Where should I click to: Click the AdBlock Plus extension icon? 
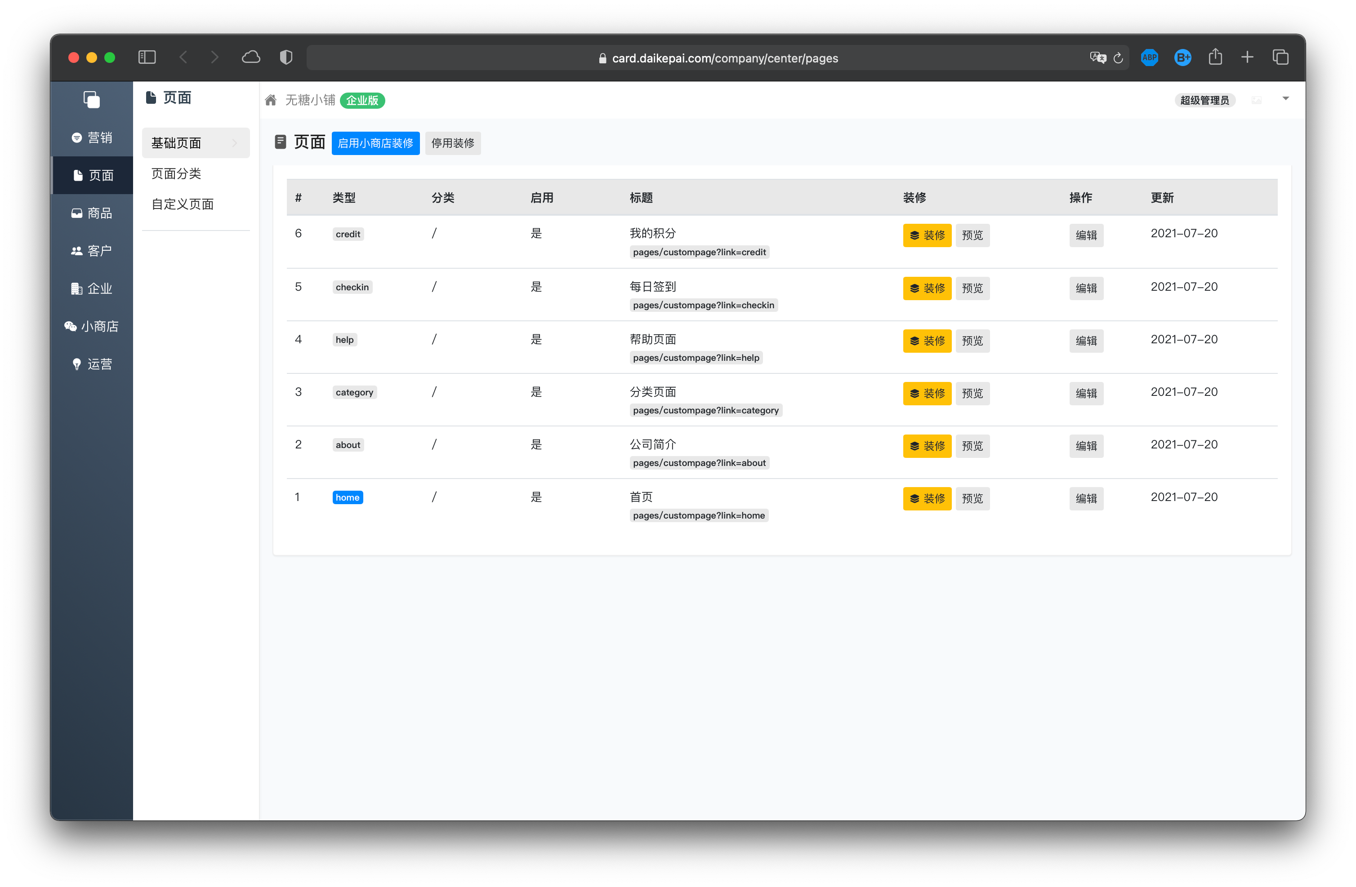1149,58
